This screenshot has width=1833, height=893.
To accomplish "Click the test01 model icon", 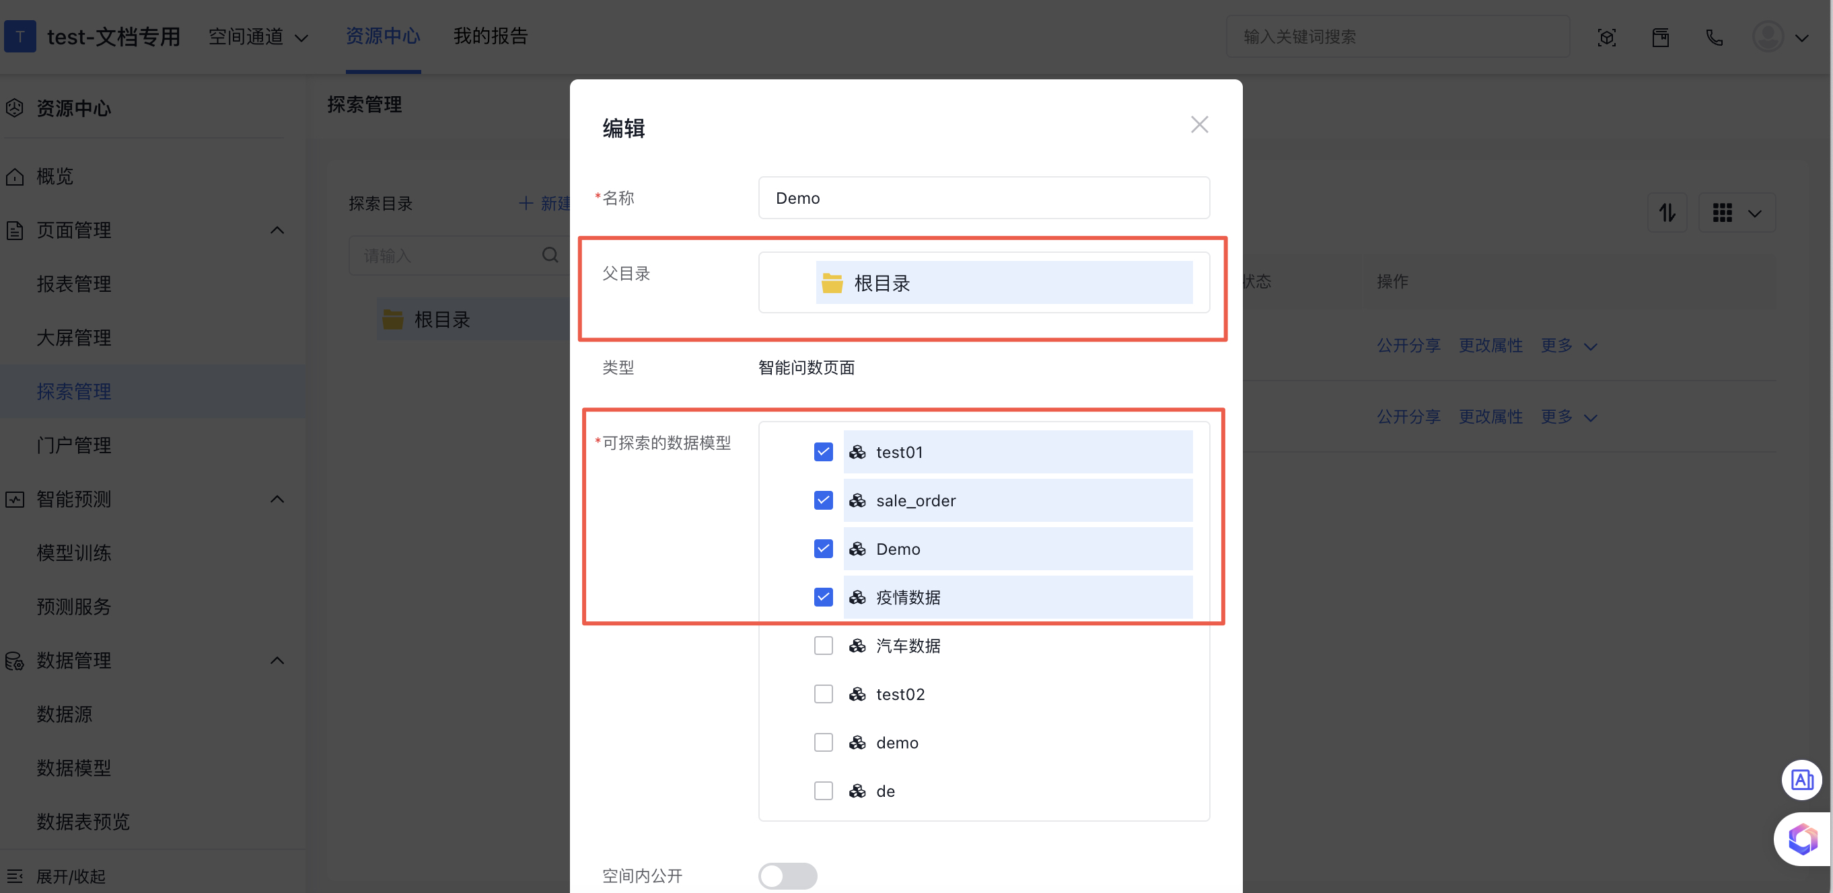I will click(857, 452).
